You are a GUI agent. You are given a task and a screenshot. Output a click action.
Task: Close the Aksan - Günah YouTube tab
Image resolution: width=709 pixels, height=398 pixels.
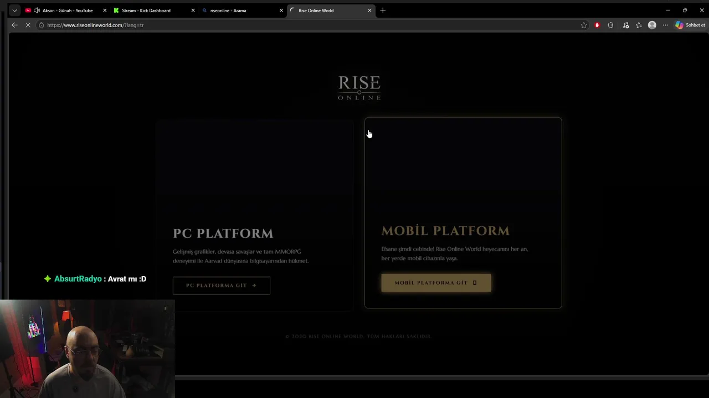tap(105, 11)
